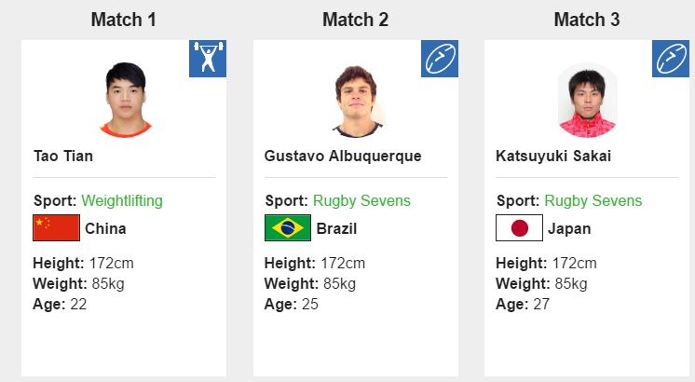Follow Rugby Sevens link under Katsuyuki Sakai
Viewport: 695px width, 382px height.
(593, 200)
